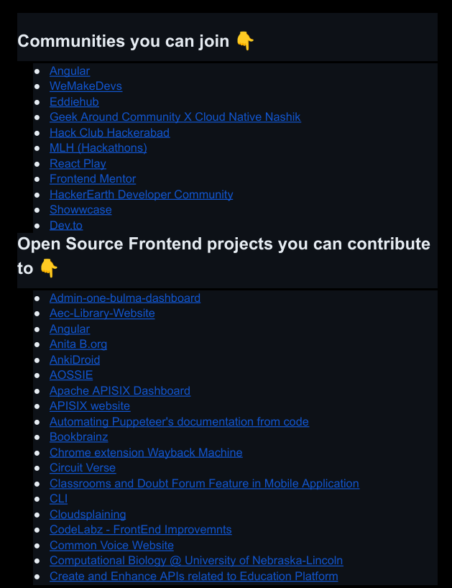Open the Anita B.org project
This screenshot has width=452, height=588.
(78, 344)
